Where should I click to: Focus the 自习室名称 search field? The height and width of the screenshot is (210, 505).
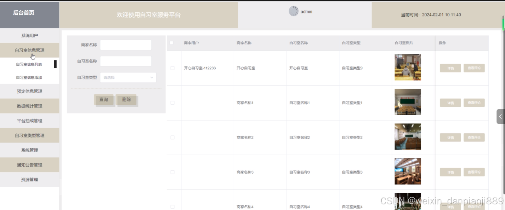click(x=126, y=61)
